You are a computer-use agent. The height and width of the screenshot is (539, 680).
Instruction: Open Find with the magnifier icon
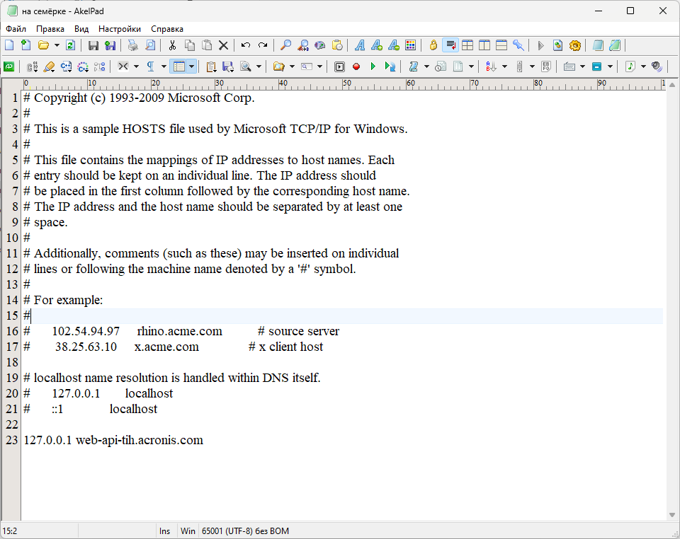click(x=286, y=45)
